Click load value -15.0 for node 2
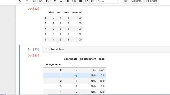The height and width of the screenshot is (95, 170). [x=101, y=81]
